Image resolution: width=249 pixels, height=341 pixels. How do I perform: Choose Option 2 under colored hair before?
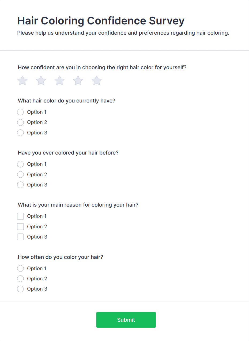pos(20,174)
